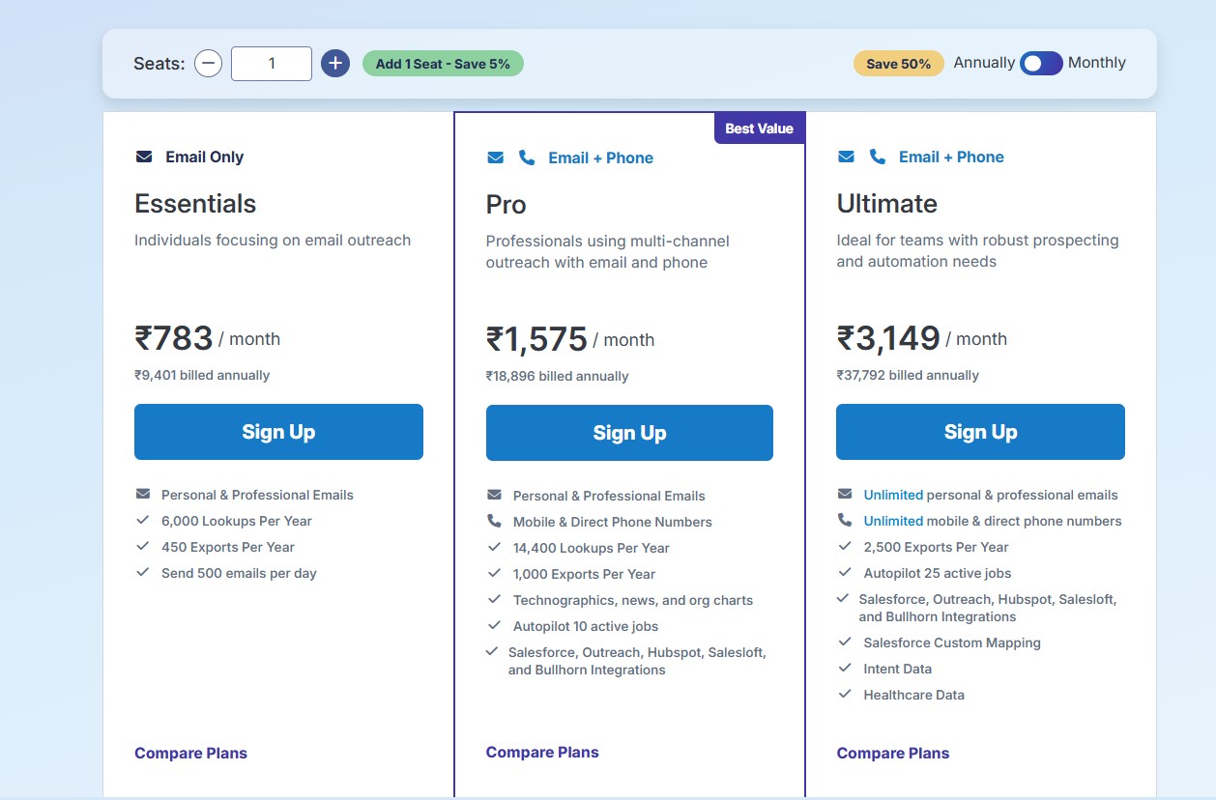Click the plus icon to add a seat
Viewport: 1216px width, 800px height.
(x=334, y=62)
